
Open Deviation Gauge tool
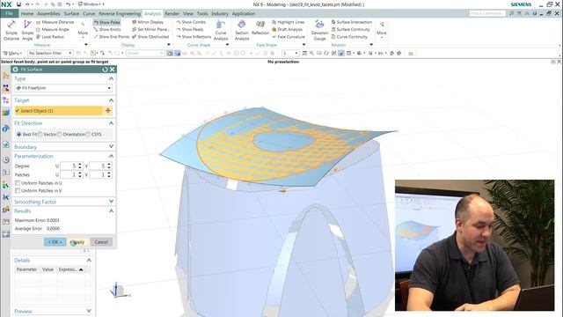click(319, 30)
